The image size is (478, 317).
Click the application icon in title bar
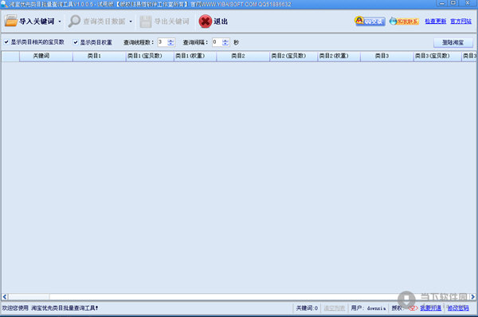point(4,4)
